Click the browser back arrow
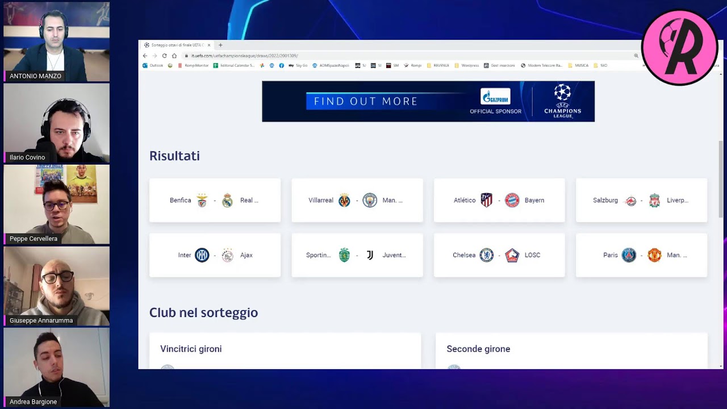 pyautogui.click(x=145, y=56)
